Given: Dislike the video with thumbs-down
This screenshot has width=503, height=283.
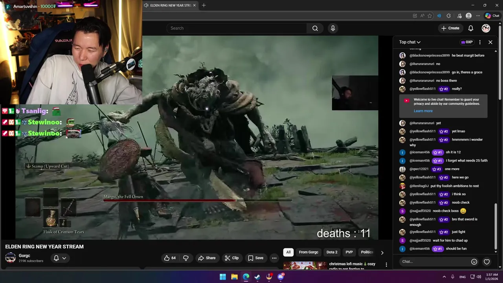Looking at the screenshot, I should 186,258.
